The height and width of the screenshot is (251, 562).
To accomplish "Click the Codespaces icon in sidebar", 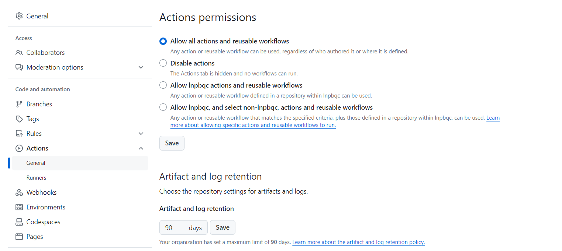I will 19,222.
